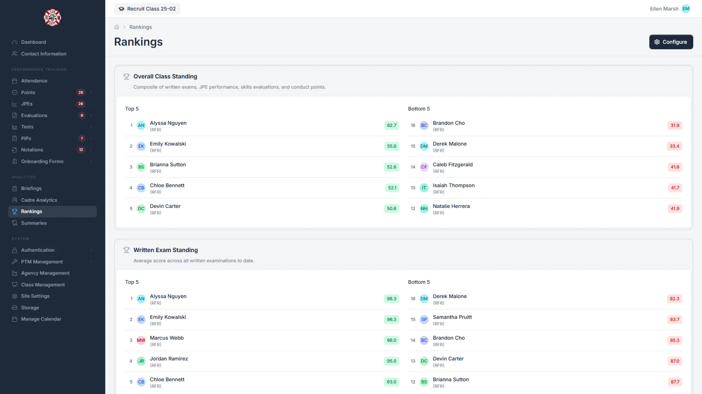Click the EM user avatar
The width and height of the screenshot is (702, 394).
click(686, 9)
